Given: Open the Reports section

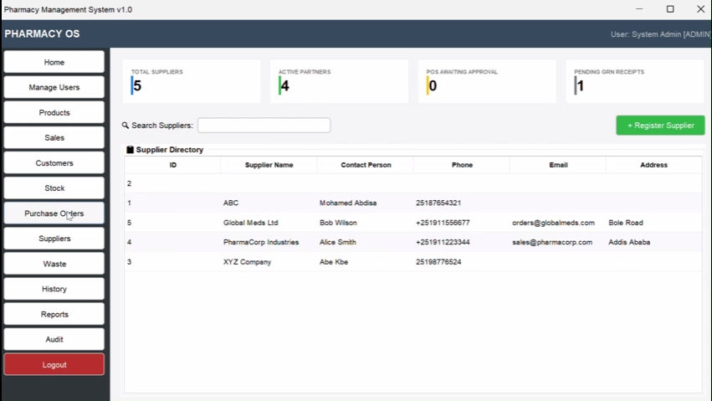Looking at the screenshot, I should coord(54,314).
